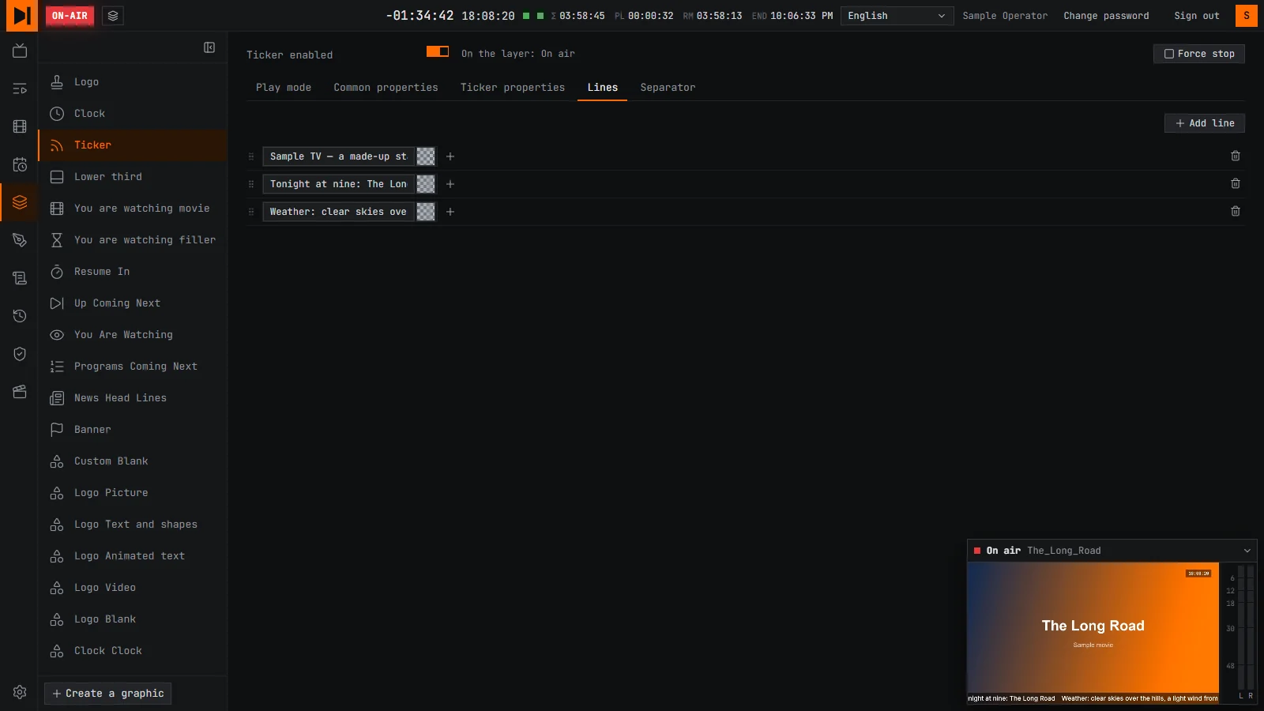Select 'You are watching filler' graphic

(133, 240)
